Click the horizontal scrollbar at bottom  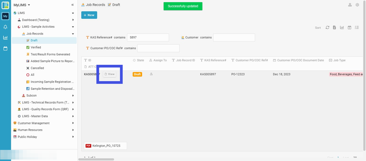pos(96,159)
